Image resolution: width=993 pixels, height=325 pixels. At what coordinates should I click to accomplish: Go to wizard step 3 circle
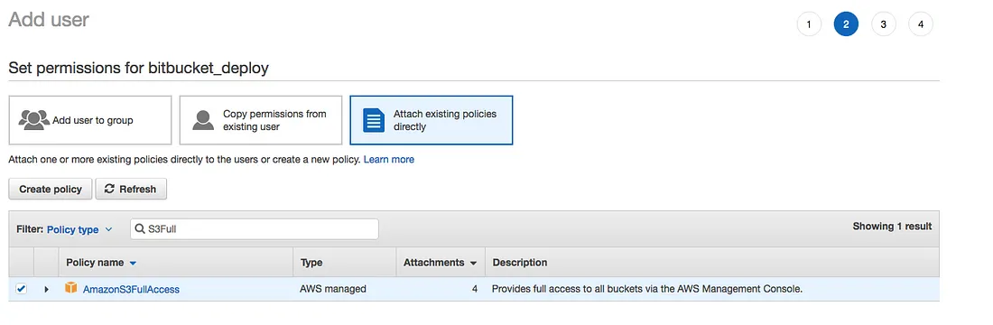pyautogui.click(x=884, y=24)
